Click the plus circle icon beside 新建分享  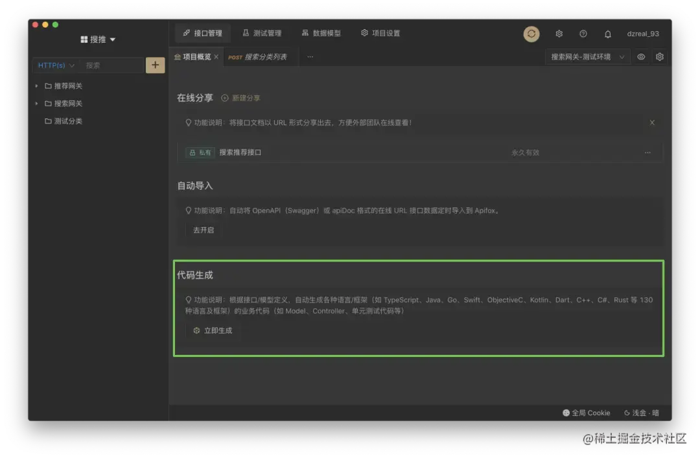tap(224, 98)
